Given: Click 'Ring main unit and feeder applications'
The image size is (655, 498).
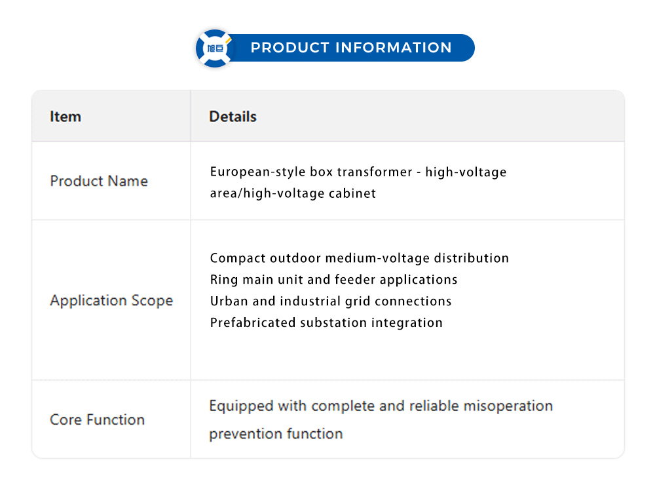Looking at the screenshot, I should pyautogui.click(x=333, y=280).
